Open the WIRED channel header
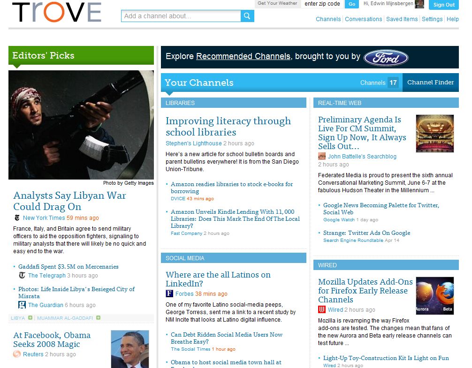Screen dimensions: 472x368 coord(386,265)
